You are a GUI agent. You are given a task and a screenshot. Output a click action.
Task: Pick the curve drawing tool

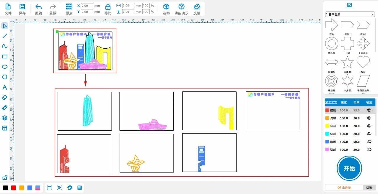[x=4, y=46]
